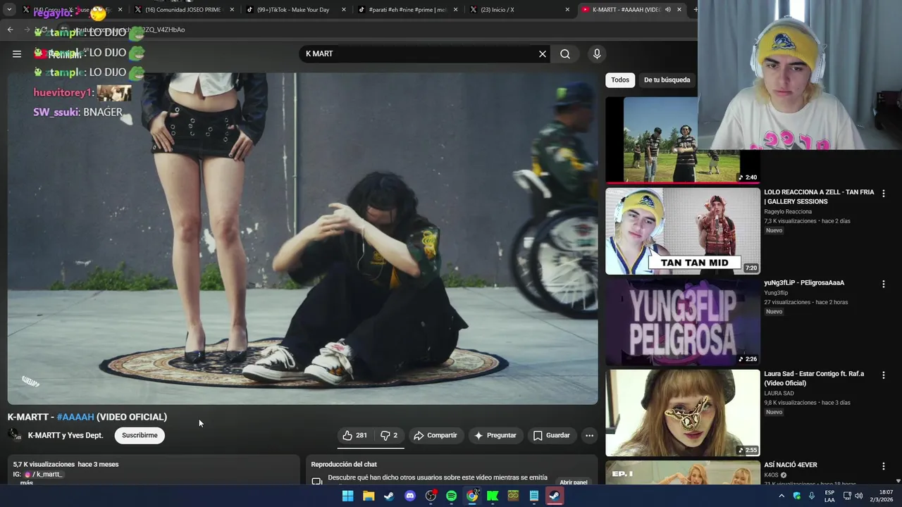Image resolution: width=902 pixels, height=507 pixels.
Task: Open the Windows Start menu
Action: (x=347, y=496)
